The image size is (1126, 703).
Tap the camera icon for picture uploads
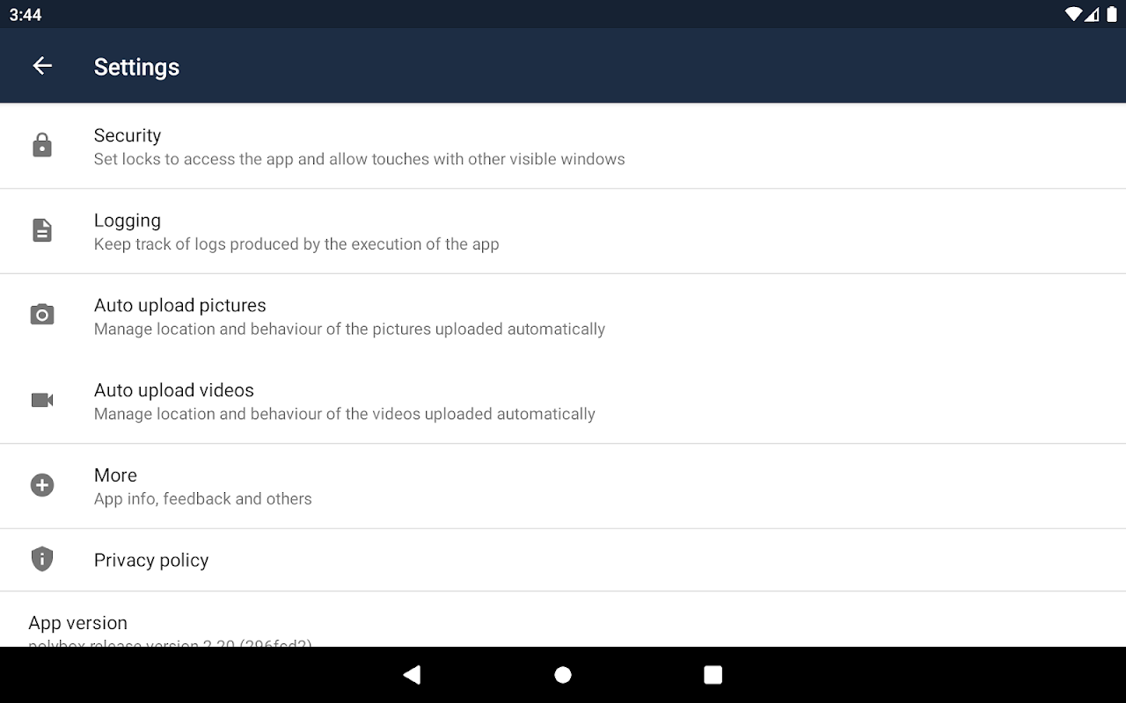pos(42,315)
